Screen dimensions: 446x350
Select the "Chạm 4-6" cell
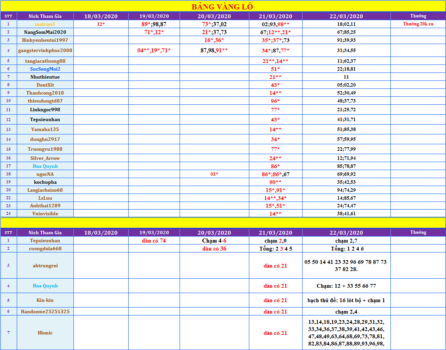[214, 240]
